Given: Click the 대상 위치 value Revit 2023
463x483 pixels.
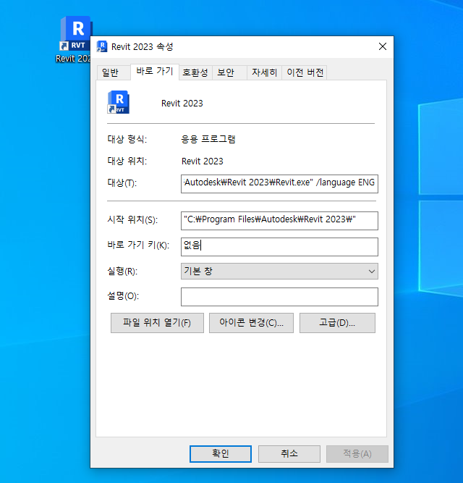Looking at the screenshot, I should click(x=203, y=161).
